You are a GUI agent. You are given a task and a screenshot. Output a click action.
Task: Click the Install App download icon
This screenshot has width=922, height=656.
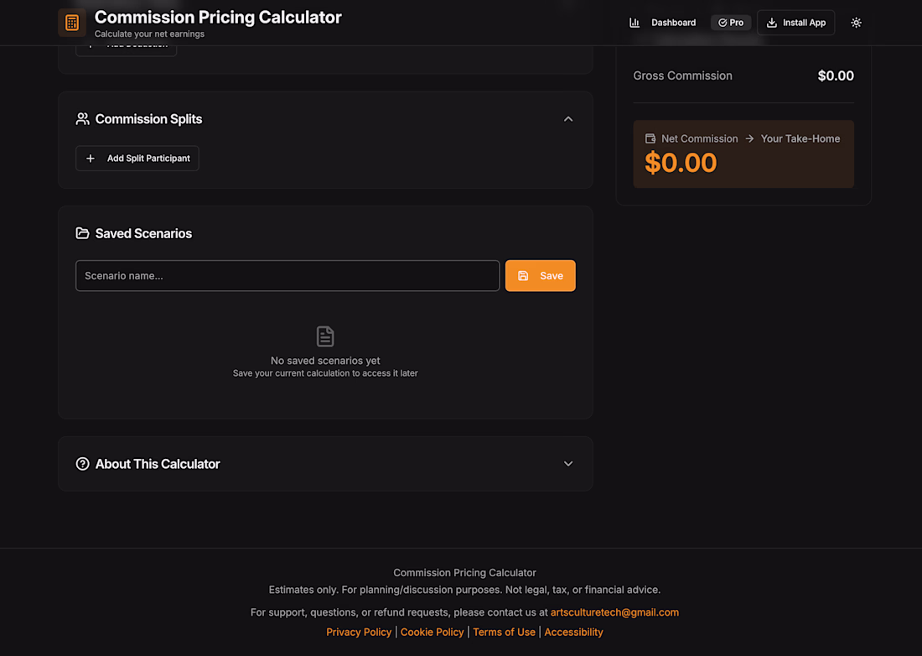[771, 23]
